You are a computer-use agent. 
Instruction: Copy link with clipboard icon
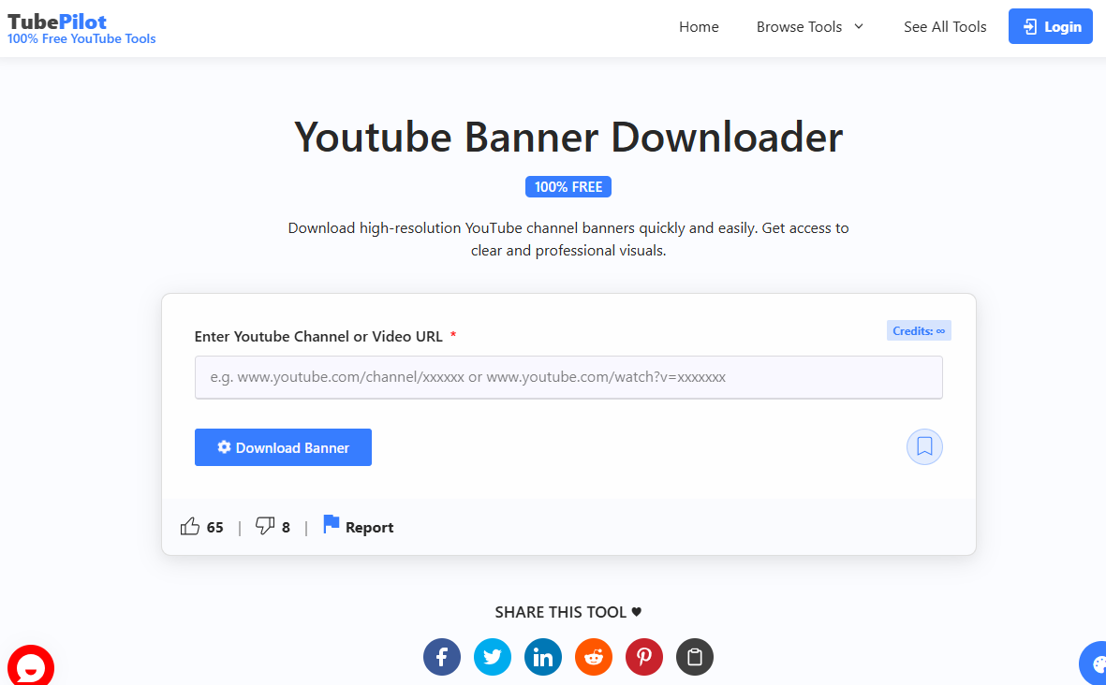(695, 657)
